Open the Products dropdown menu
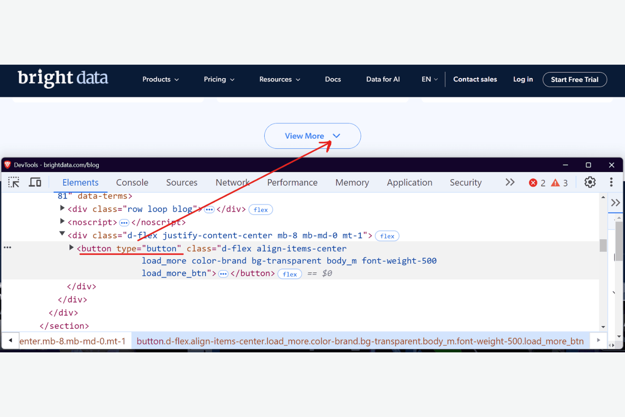 160,79
